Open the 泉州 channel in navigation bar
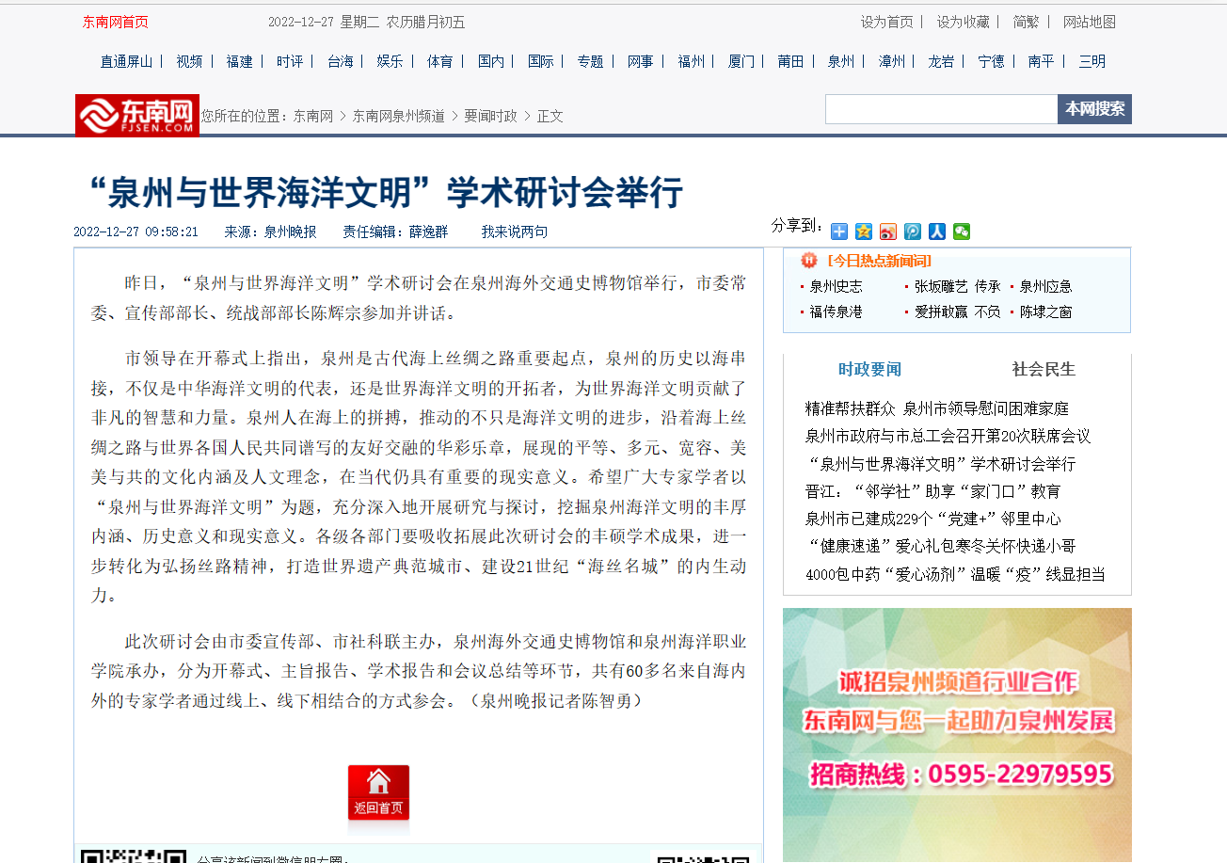Viewport: 1227px width, 863px height. [x=840, y=61]
